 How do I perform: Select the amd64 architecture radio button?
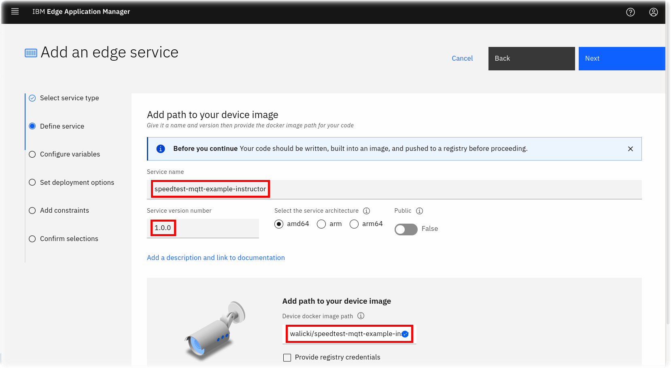[279, 224]
